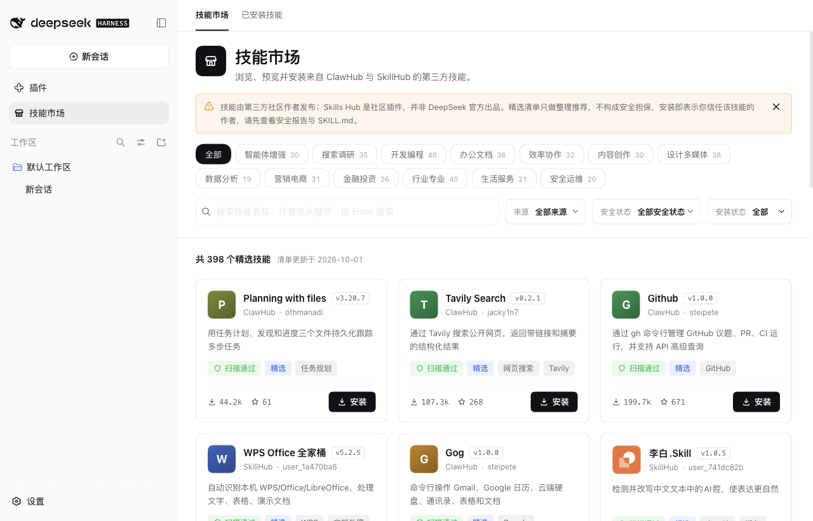Click the Github skill icon
The image size is (813, 521).
626,304
